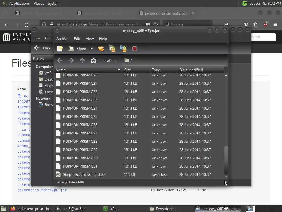Open the Help menu
Screen dimensions: 282x212
pyautogui.click(x=103, y=39)
